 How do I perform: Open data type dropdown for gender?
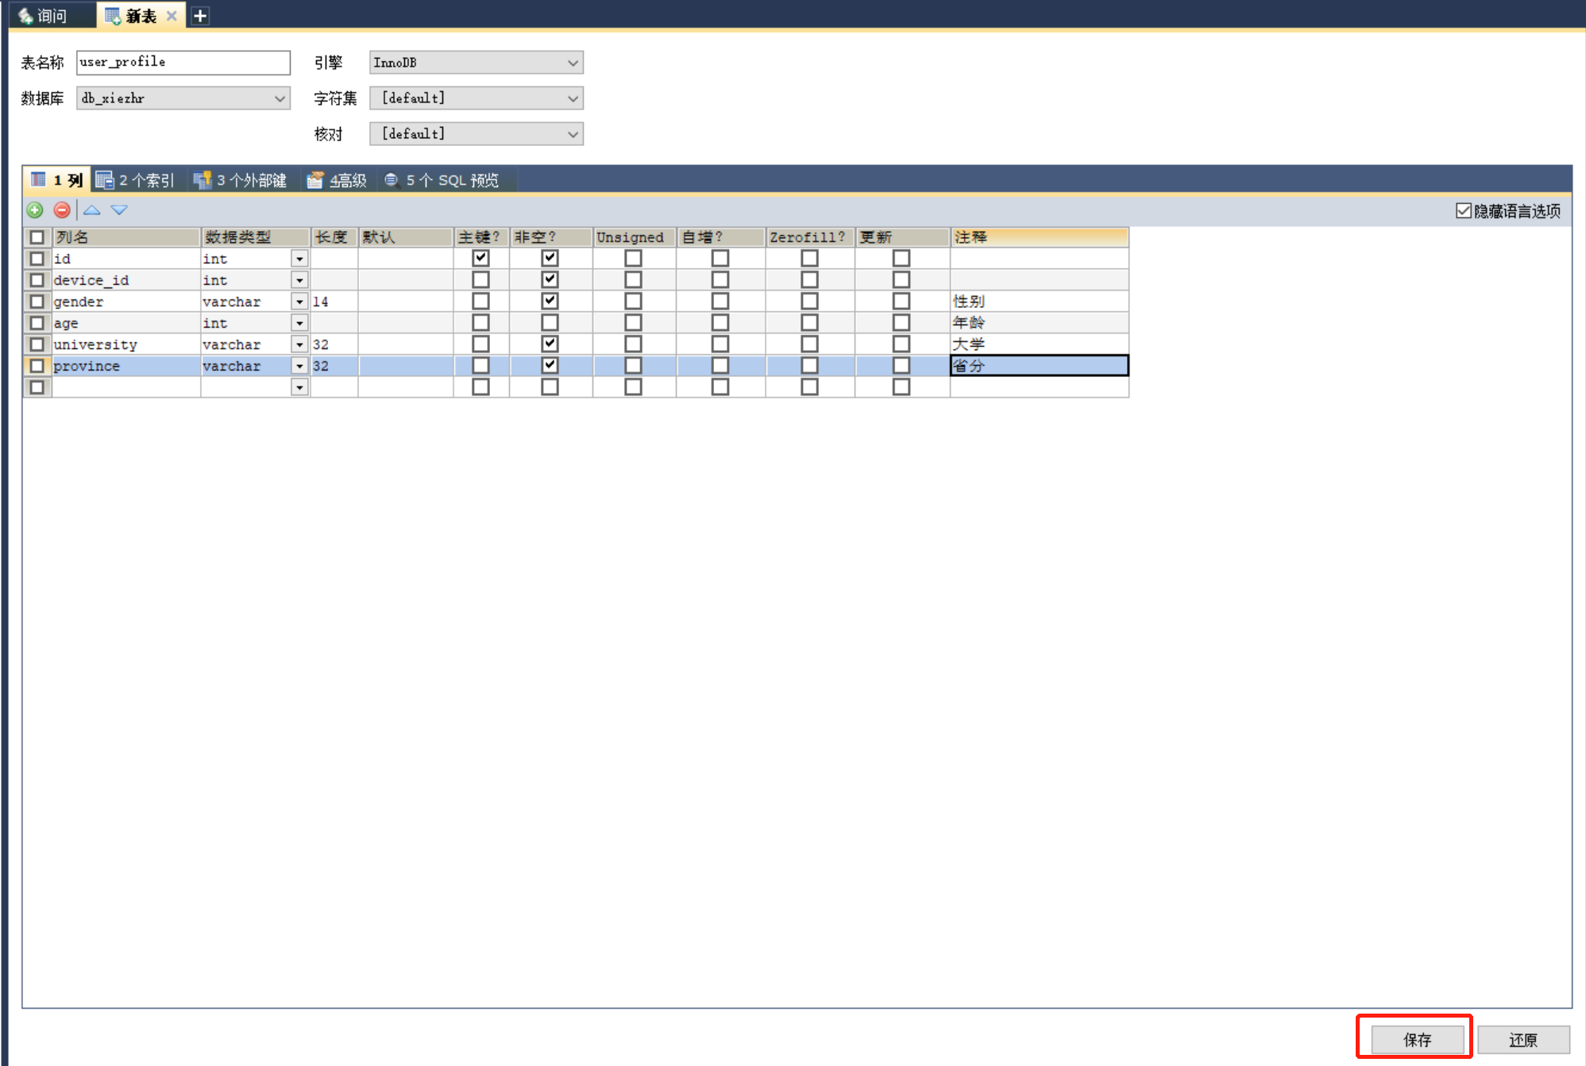click(x=299, y=302)
